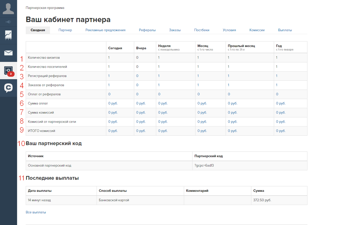Open the Условия tab

[x=229, y=30]
